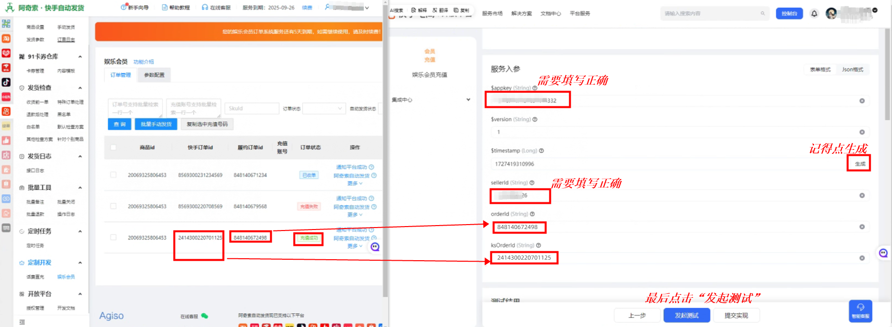Click the 续费 renew link
Screen dimensions: 892x327
[307, 8]
